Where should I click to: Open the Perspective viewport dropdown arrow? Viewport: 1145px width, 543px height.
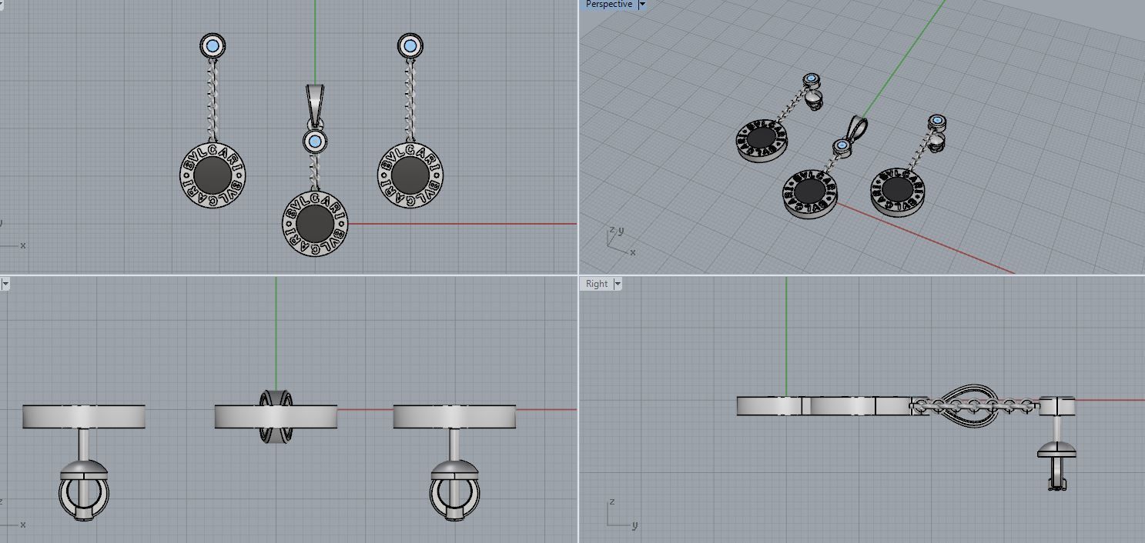click(642, 5)
